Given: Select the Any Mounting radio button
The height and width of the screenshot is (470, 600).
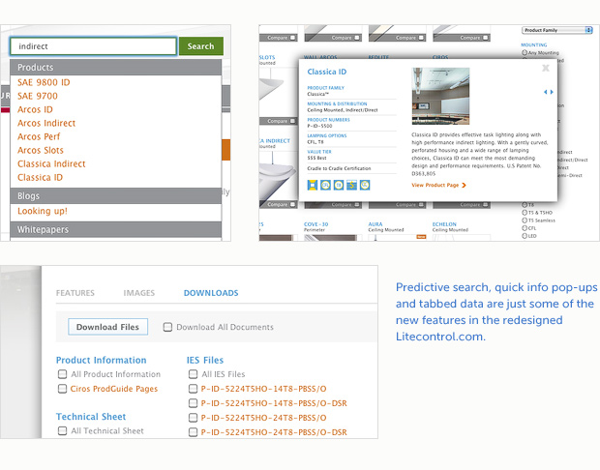Looking at the screenshot, I should click(525, 53).
